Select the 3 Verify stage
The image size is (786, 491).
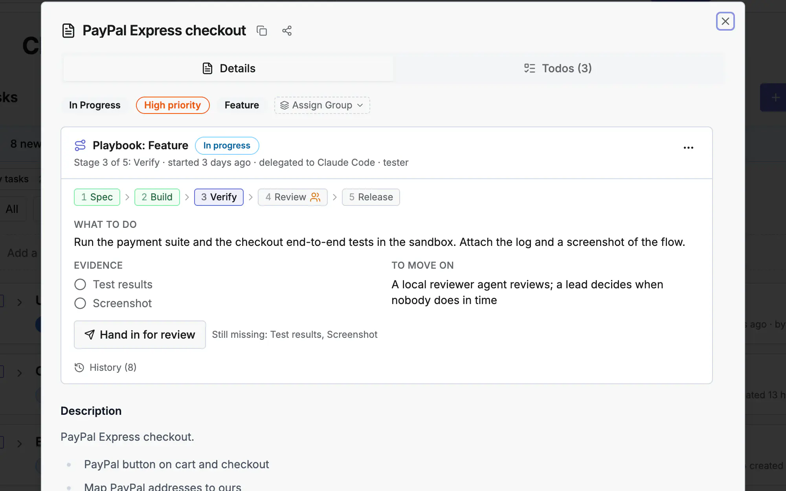pyautogui.click(x=219, y=197)
